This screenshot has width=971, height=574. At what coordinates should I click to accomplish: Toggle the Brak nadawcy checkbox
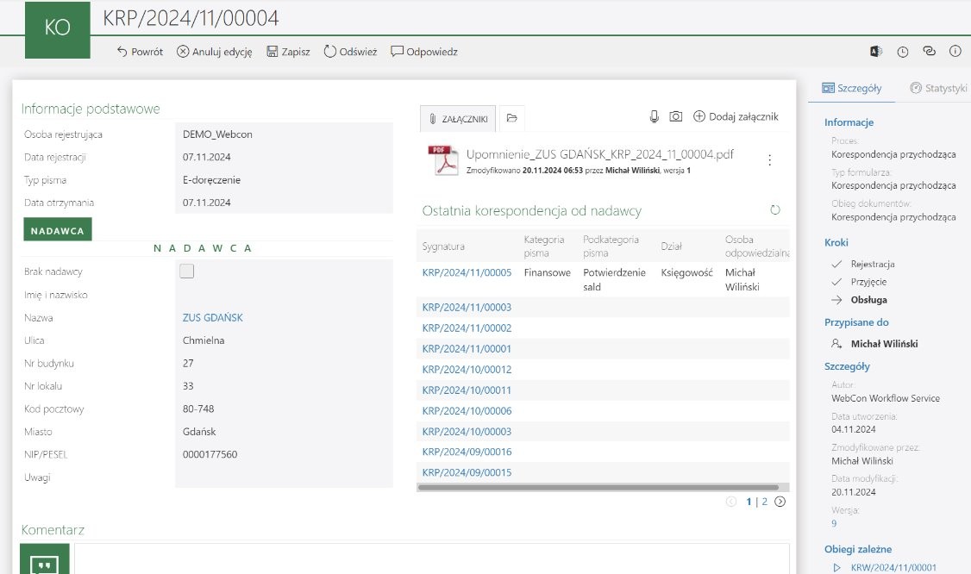point(187,271)
